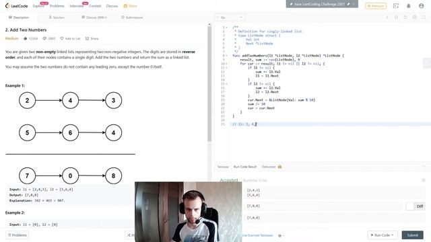Open the Explore menu
This screenshot has height=242, width=431.
38,6
